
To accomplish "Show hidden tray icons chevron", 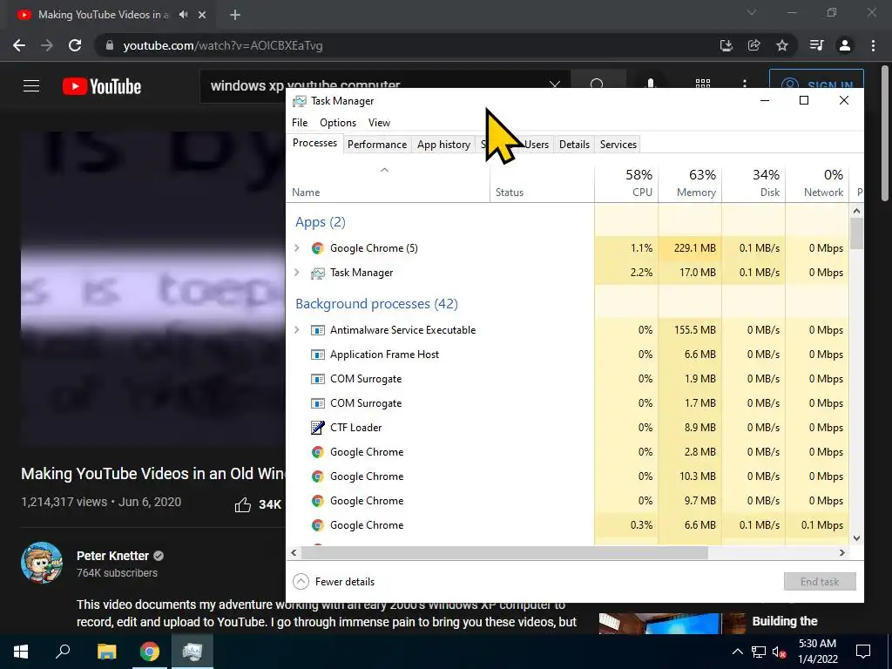I will click(x=737, y=652).
